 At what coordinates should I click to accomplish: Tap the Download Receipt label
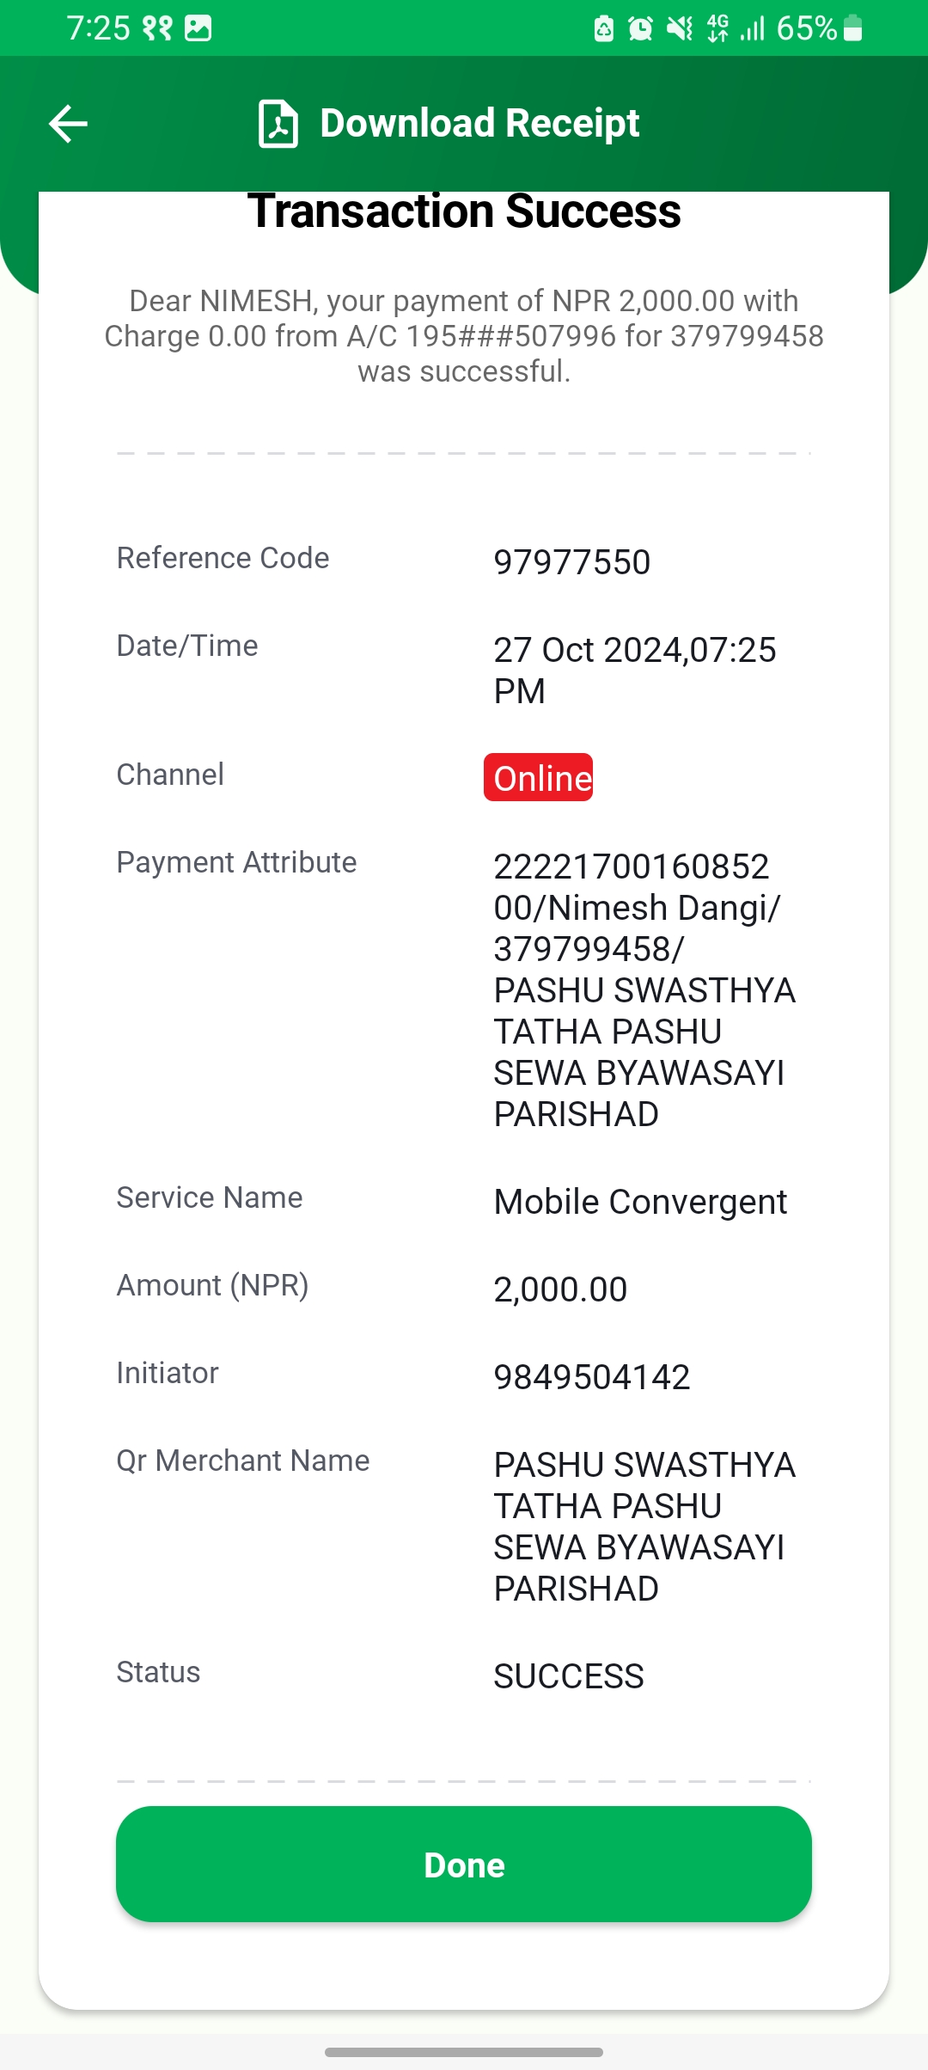(x=479, y=123)
